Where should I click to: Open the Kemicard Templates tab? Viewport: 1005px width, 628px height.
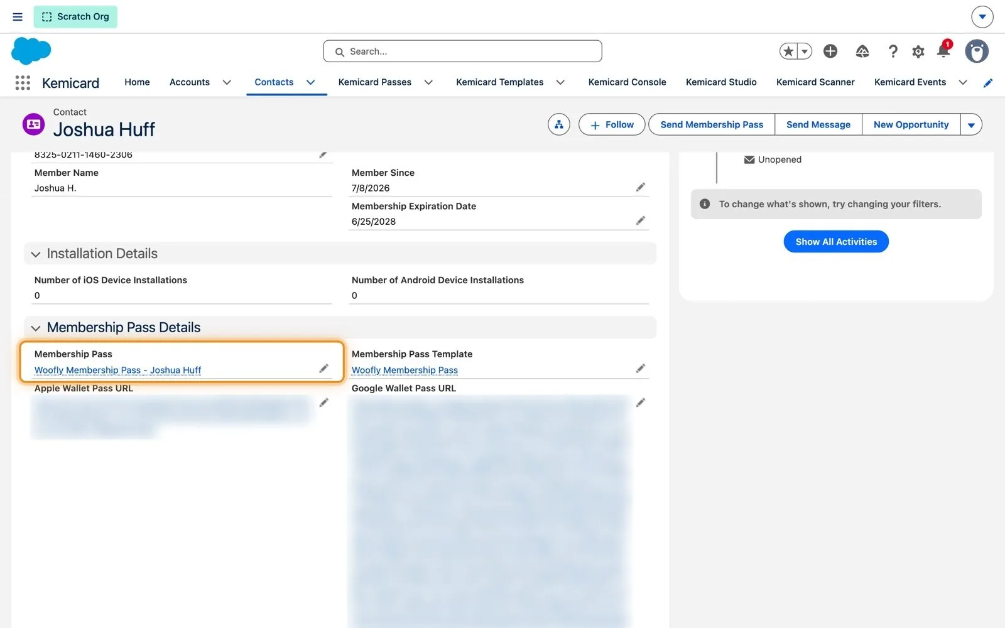click(x=500, y=82)
